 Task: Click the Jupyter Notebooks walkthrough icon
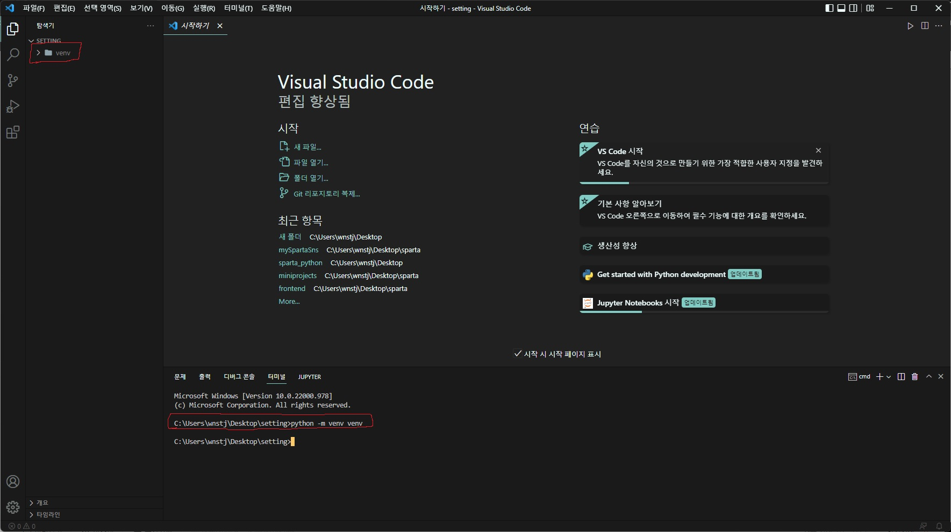pyautogui.click(x=588, y=303)
